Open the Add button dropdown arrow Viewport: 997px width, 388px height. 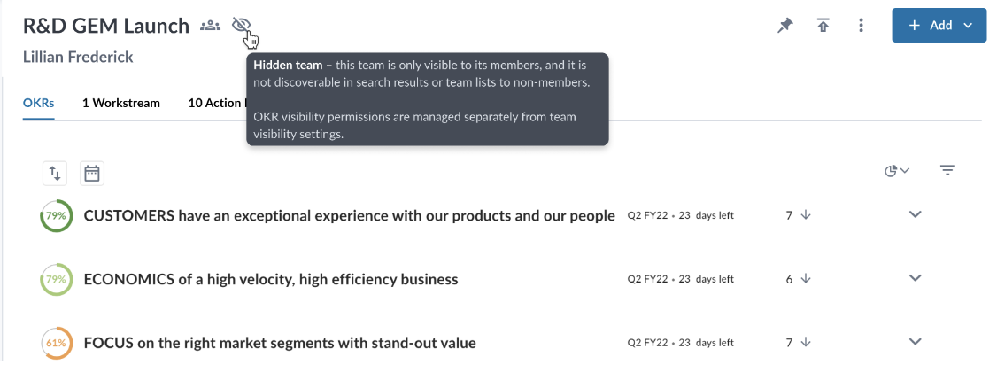click(969, 26)
